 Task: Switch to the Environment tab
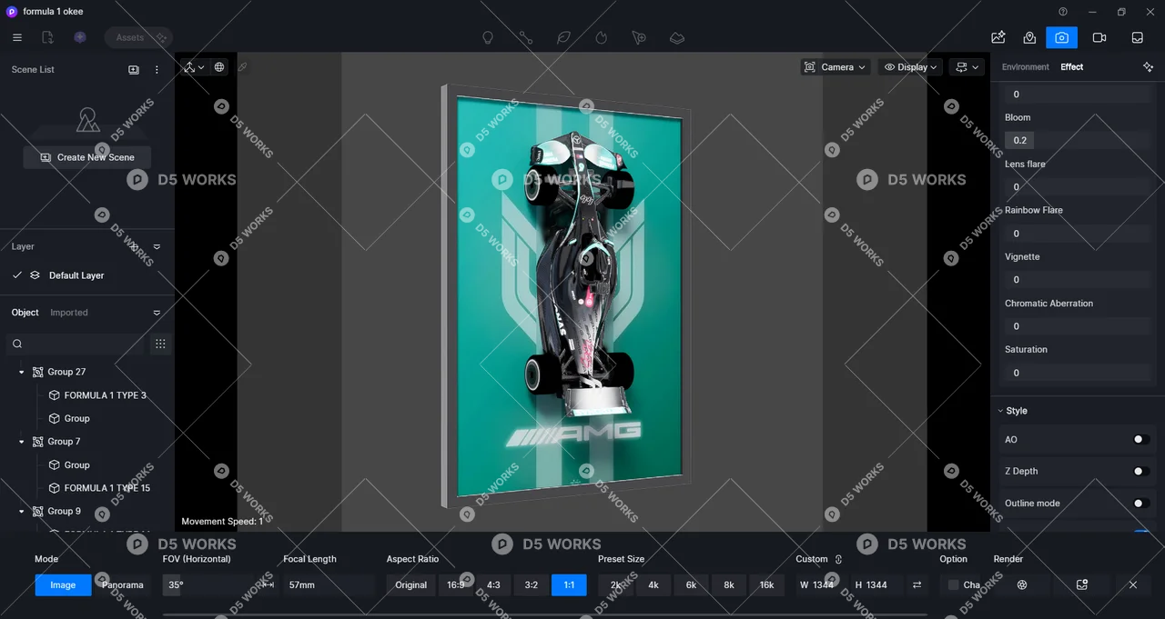pos(1026,67)
